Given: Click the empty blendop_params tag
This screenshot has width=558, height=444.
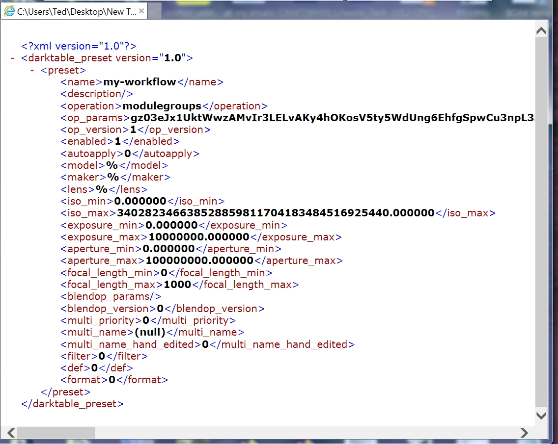Looking at the screenshot, I should tap(111, 296).
